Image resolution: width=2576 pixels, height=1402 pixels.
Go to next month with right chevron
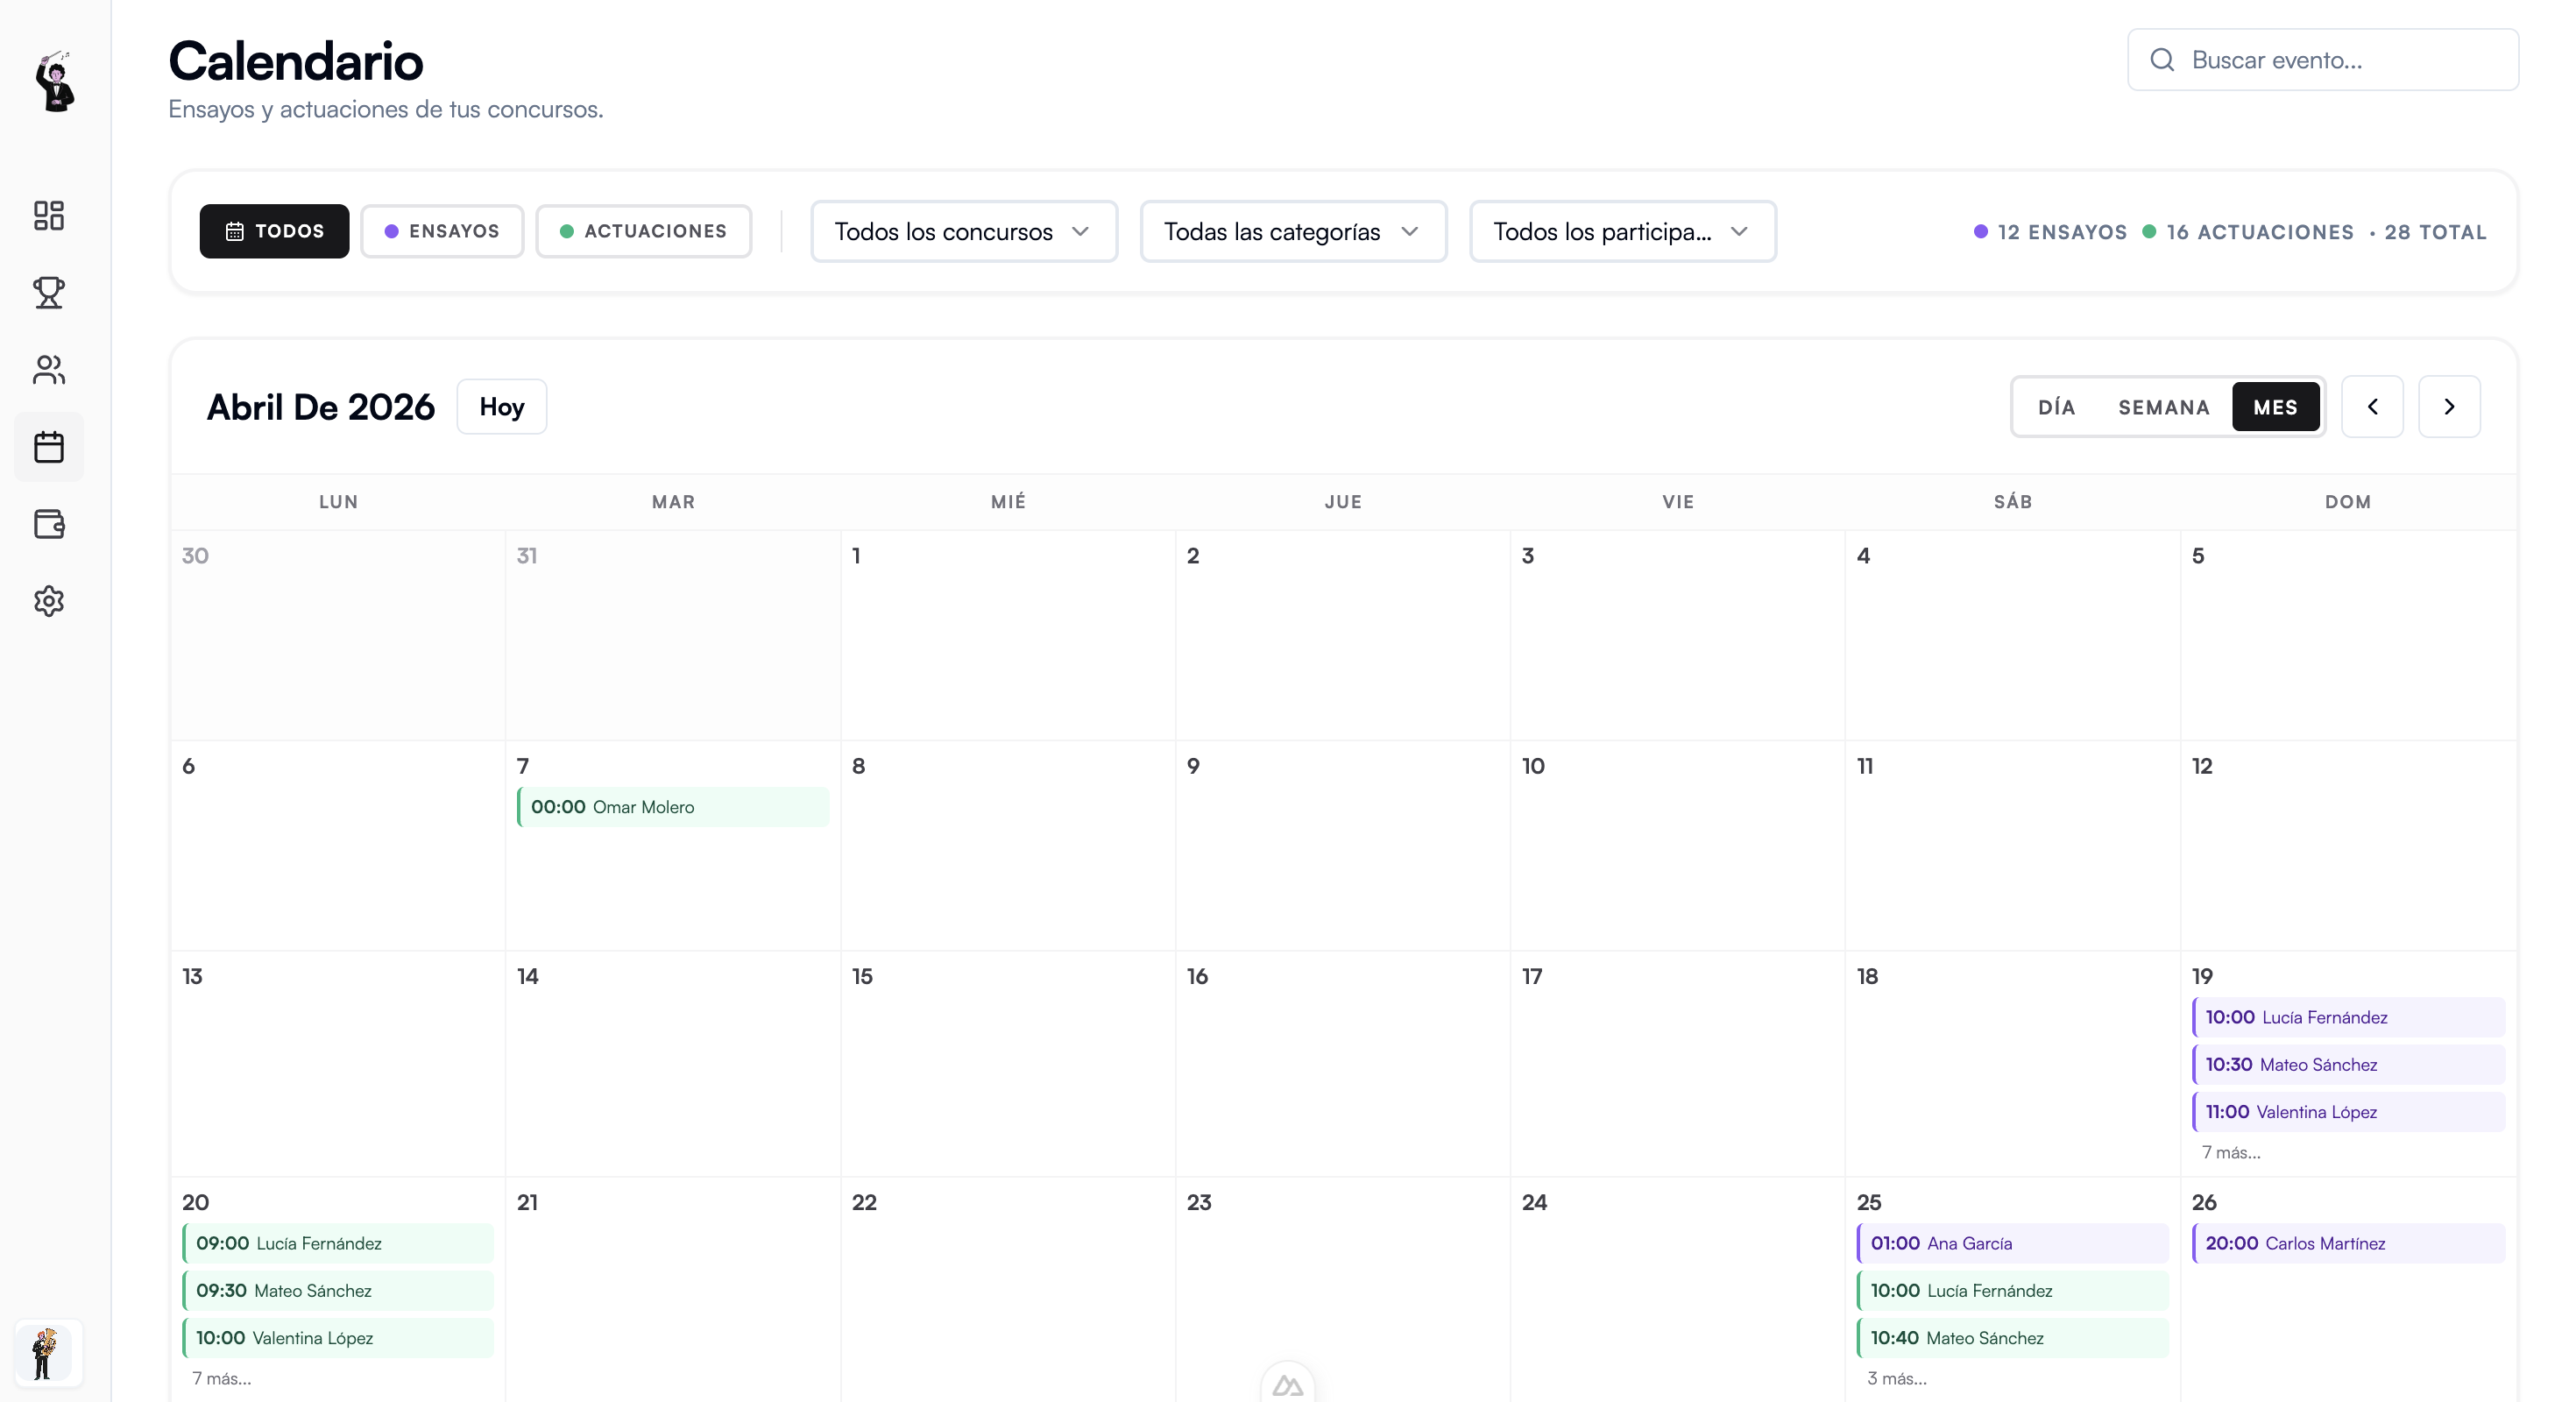tap(2449, 407)
